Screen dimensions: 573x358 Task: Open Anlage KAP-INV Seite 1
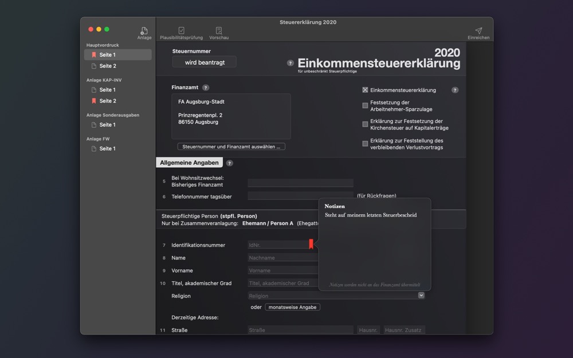click(x=117, y=90)
